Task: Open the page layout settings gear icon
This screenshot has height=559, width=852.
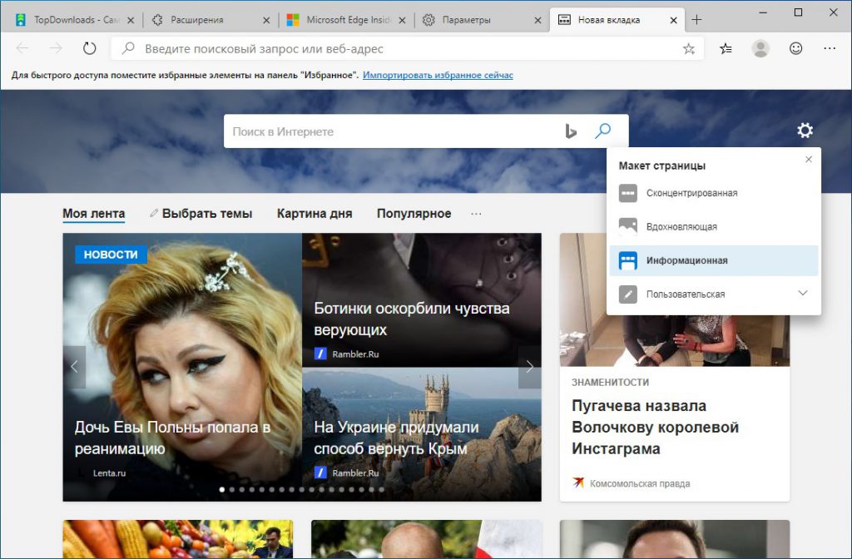Action: point(804,130)
